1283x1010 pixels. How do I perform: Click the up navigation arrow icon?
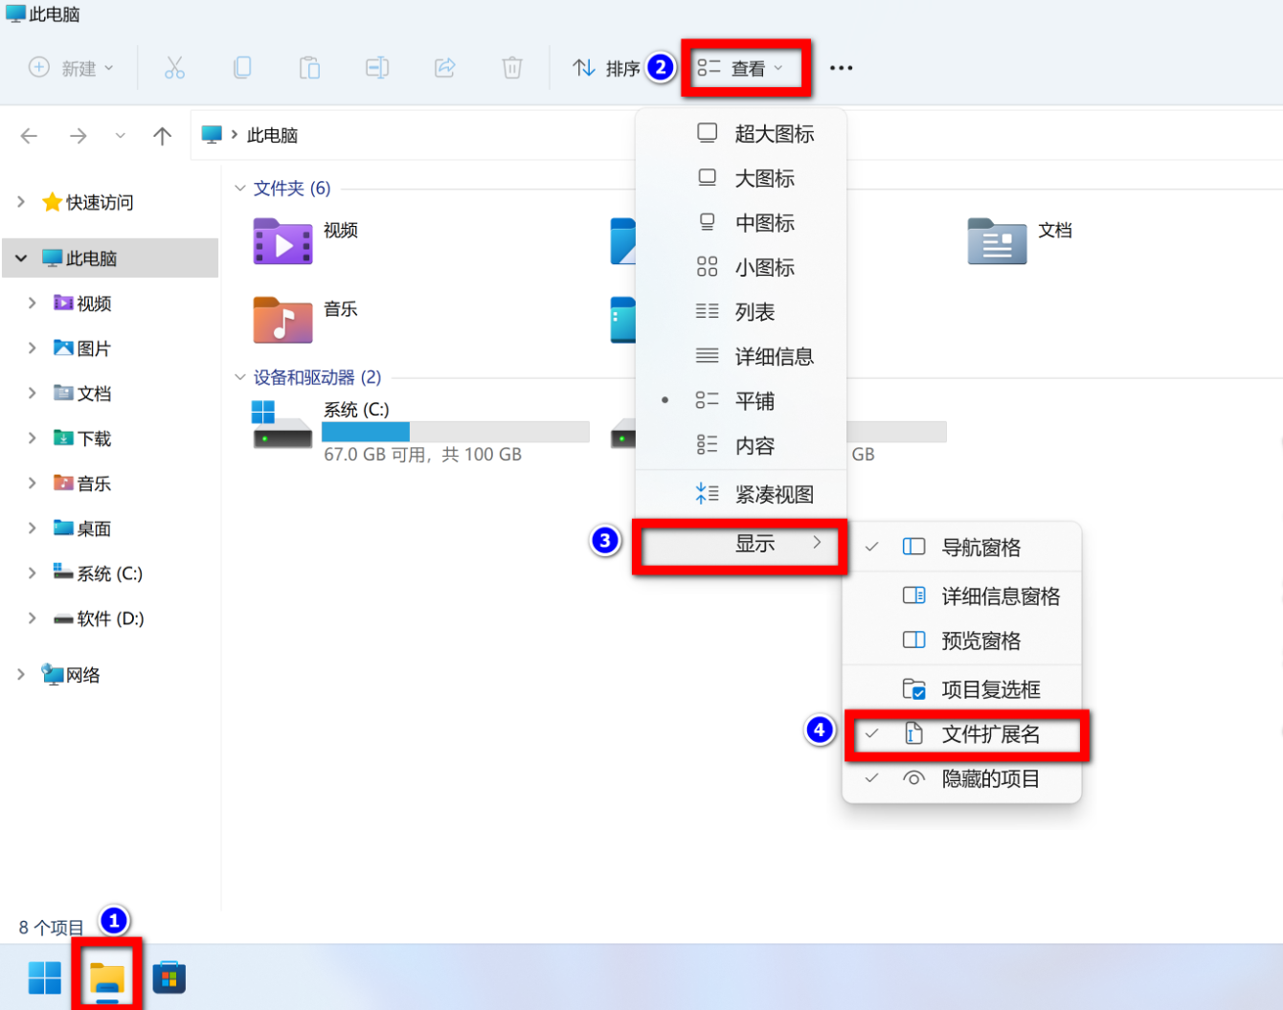[162, 135]
